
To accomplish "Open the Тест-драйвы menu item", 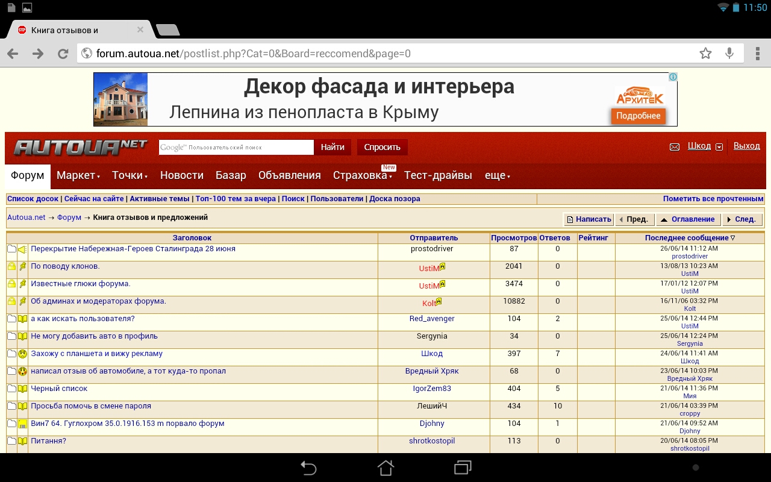I will (x=438, y=175).
